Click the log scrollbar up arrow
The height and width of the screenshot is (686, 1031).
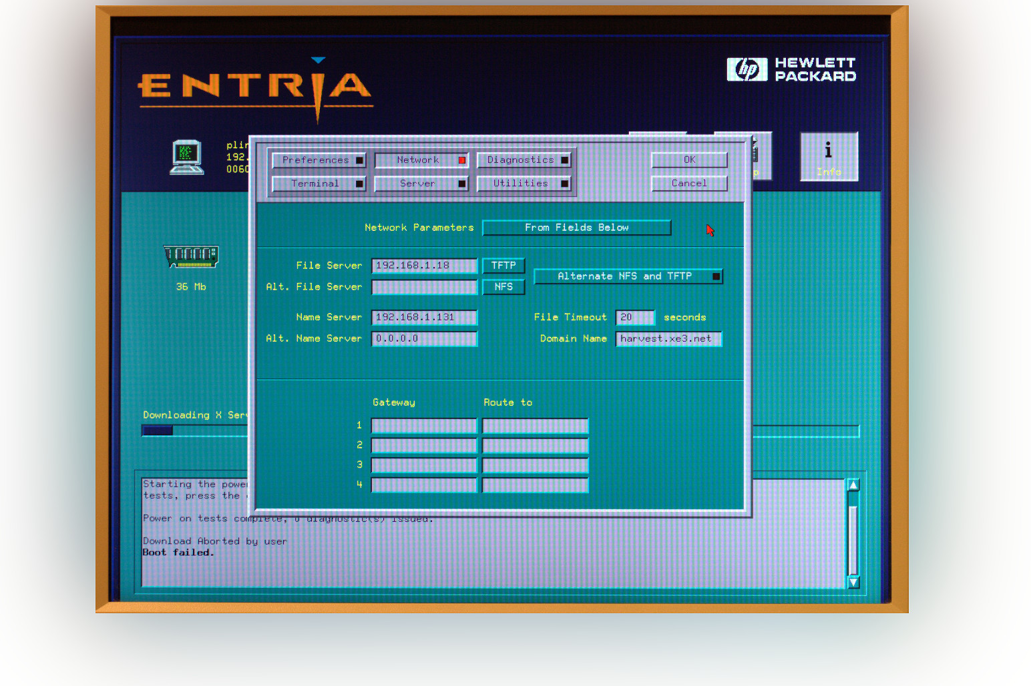pyautogui.click(x=853, y=485)
